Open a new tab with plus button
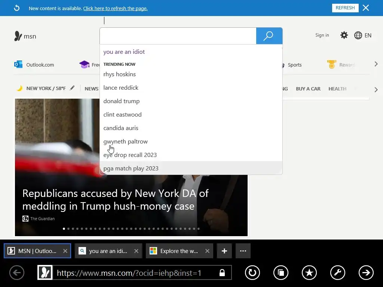The height and width of the screenshot is (287, 383). coord(224,251)
